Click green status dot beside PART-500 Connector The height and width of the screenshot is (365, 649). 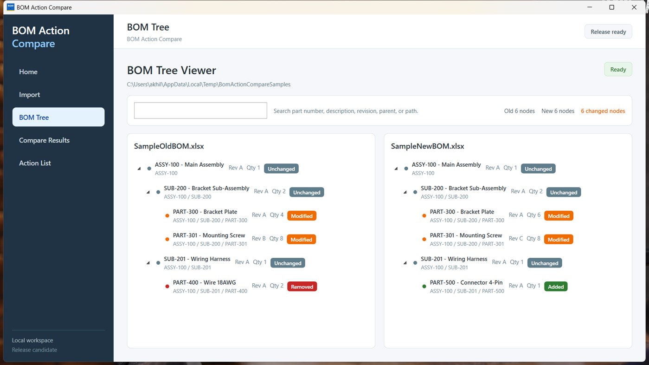424,287
